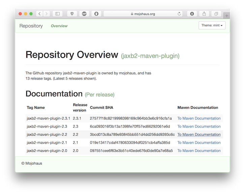Show the downloads list
The height and width of the screenshot is (194, 245).
(192, 14)
